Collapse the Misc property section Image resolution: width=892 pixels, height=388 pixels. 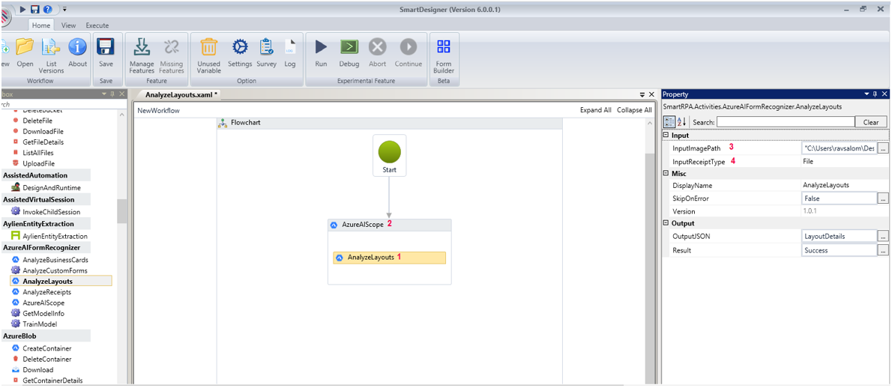point(666,174)
